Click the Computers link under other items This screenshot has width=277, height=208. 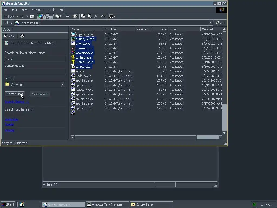pos(11,119)
